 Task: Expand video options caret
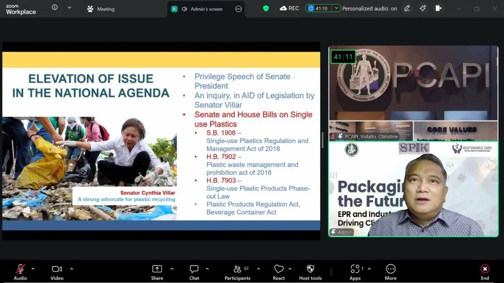(x=71, y=269)
